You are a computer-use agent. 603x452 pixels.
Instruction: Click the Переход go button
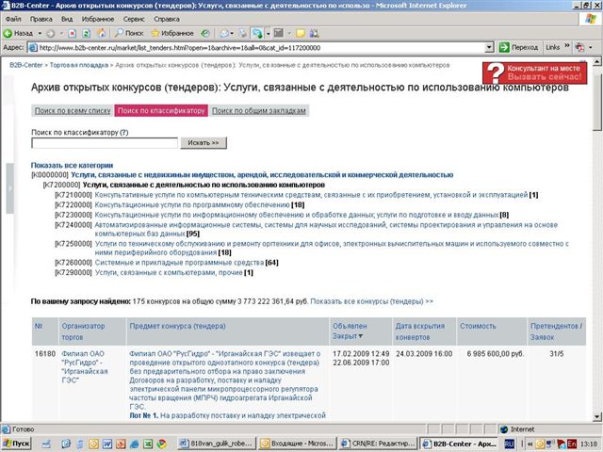(518, 48)
